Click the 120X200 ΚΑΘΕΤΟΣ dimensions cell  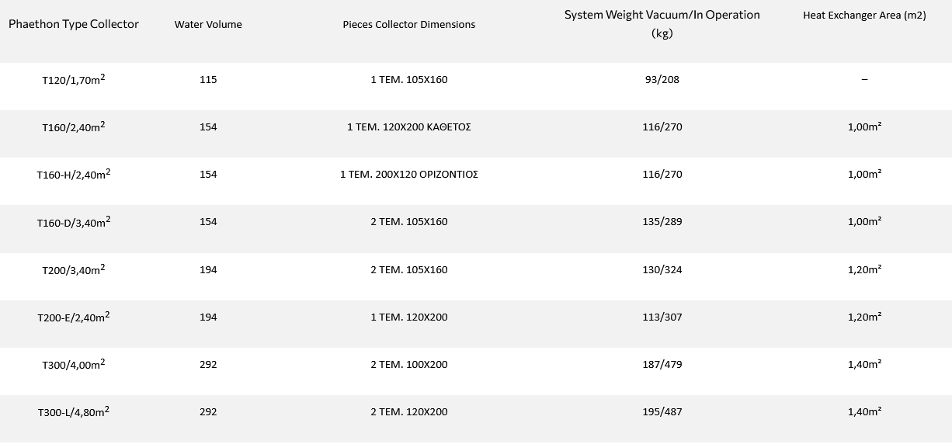click(x=409, y=127)
